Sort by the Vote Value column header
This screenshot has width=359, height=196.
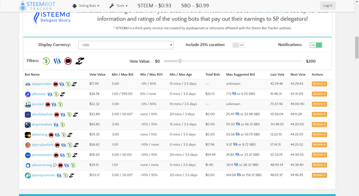coord(97,74)
